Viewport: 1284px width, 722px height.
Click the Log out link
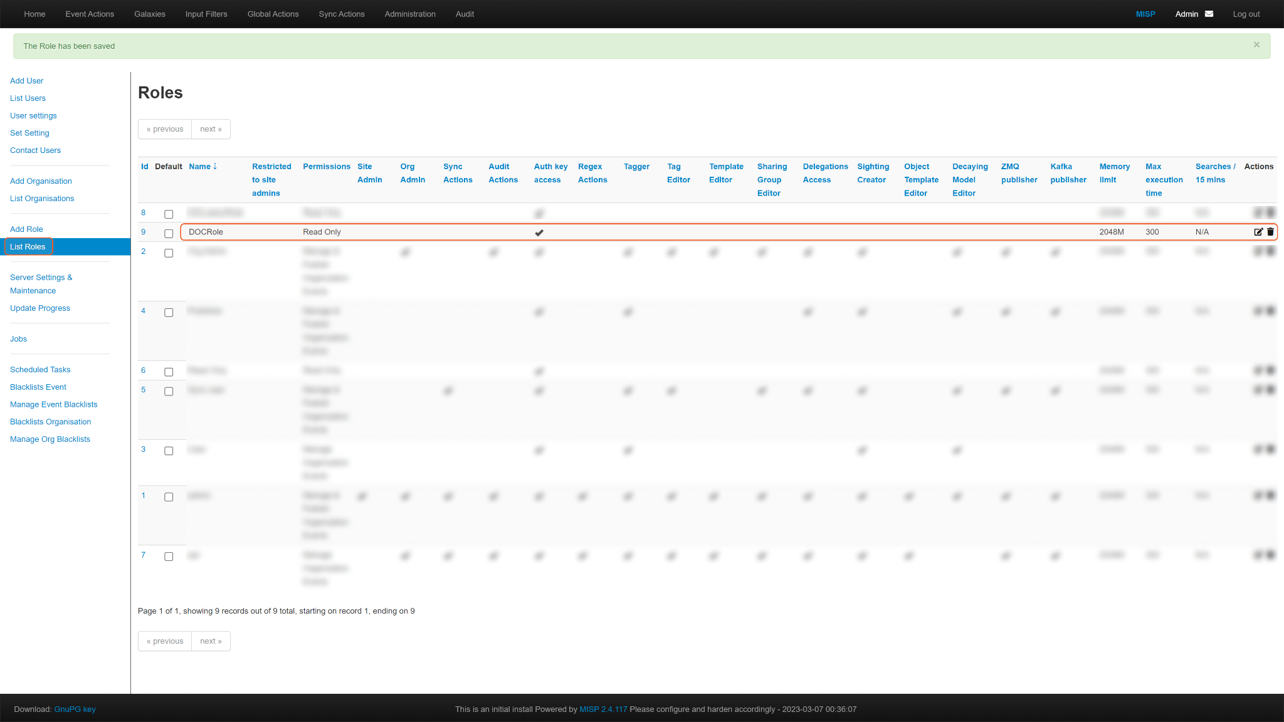[1246, 14]
